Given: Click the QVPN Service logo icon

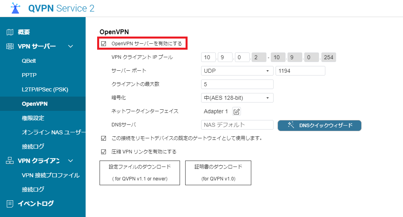Looking at the screenshot, I should coord(15,8).
